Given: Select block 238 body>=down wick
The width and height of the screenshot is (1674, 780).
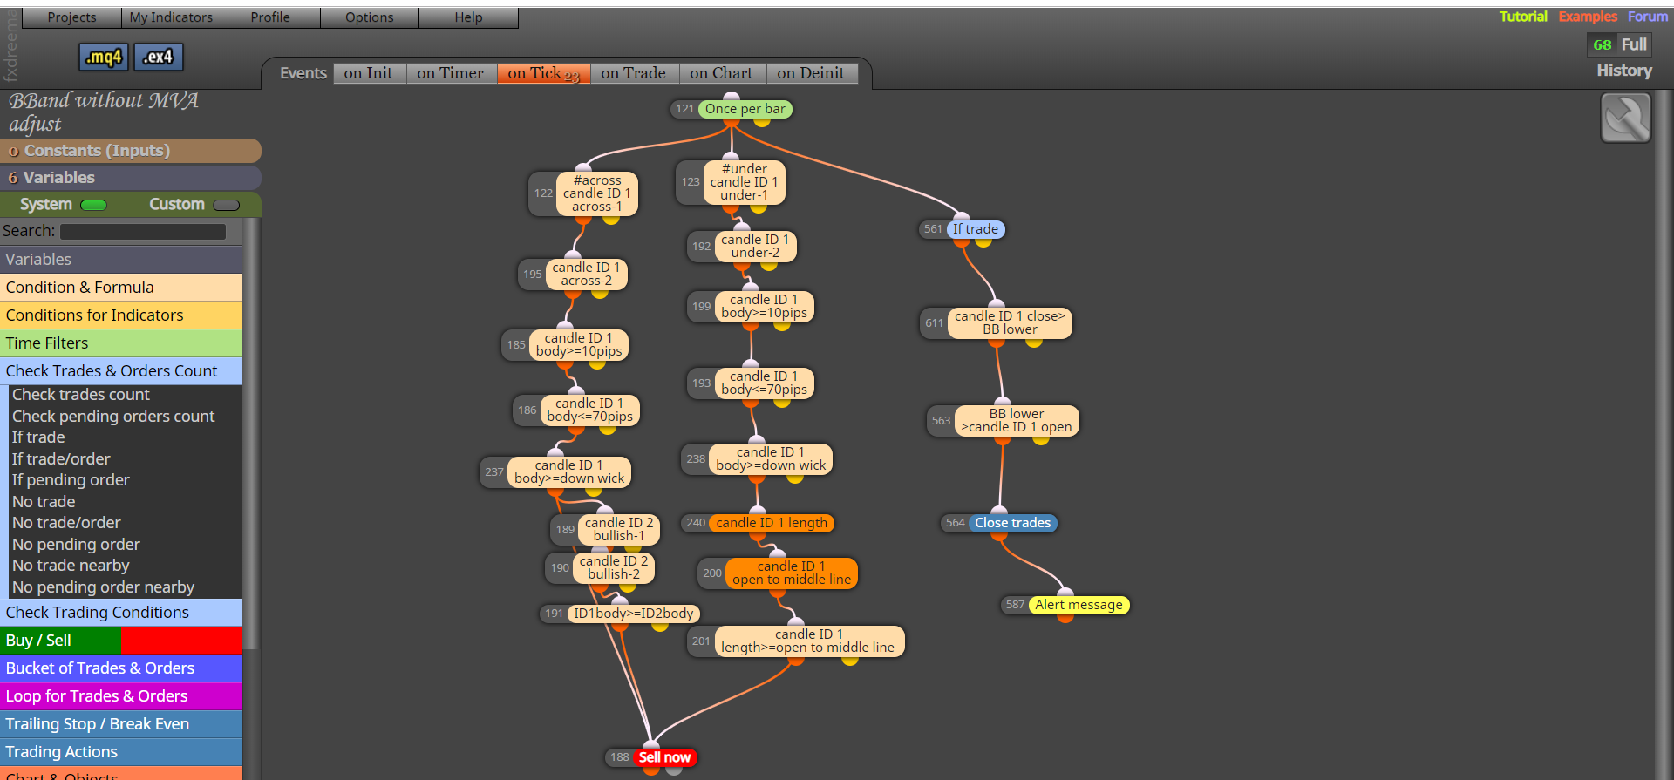Looking at the screenshot, I should point(771,458).
